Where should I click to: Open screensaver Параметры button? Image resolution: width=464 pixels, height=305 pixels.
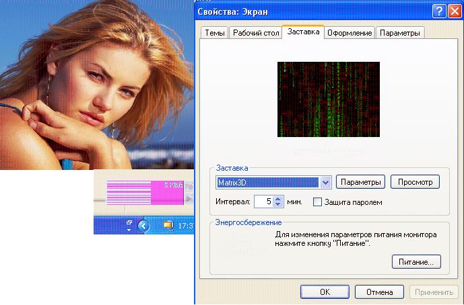(x=361, y=182)
